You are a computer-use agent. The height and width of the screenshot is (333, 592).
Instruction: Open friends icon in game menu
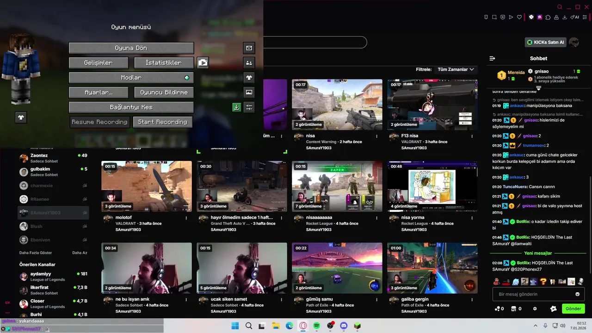tap(249, 63)
